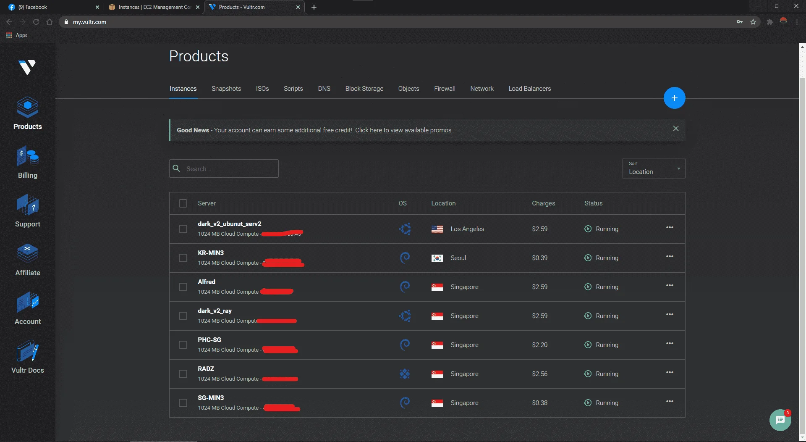Viewport: 806px width, 442px height.
Task: Click the Vultr logo in sidebar
Action: pyautogui.click(x=27, y=67)
